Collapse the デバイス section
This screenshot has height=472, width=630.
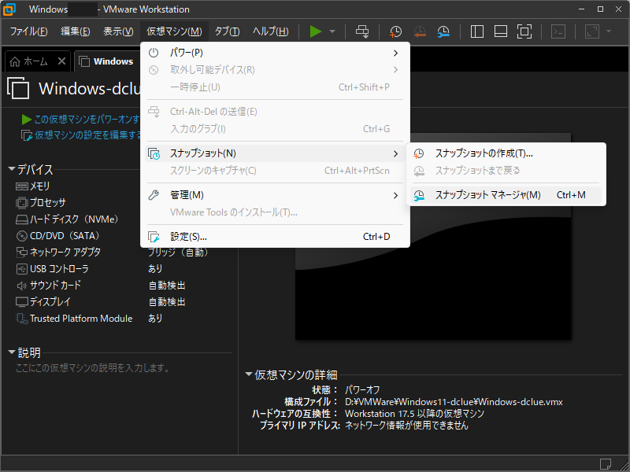(x=12, y=169)
